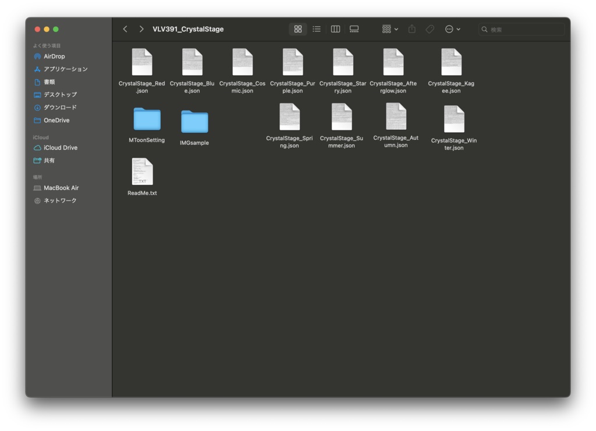
Task: Select the ReadMe.txt file icon
Action: pos(143,171)
